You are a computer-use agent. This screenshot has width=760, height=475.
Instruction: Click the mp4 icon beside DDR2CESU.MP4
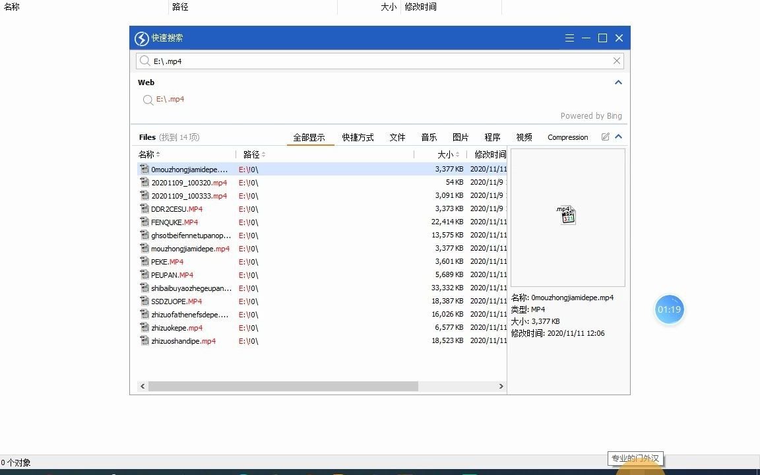(x=144, y=208)
